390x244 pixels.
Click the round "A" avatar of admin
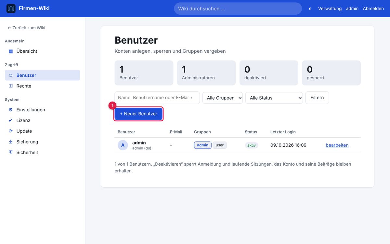click(x=123, y=145)
